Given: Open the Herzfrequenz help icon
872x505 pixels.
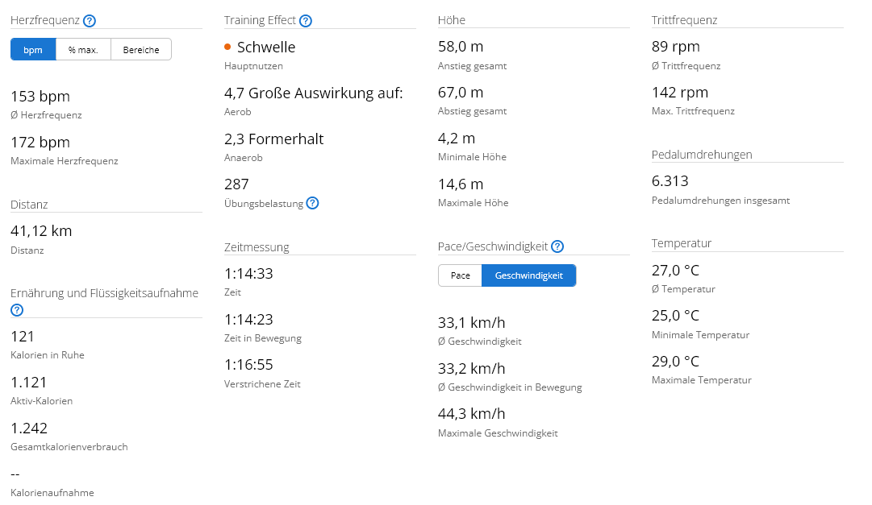Looking at the screenshot, I should pos(90,21).
